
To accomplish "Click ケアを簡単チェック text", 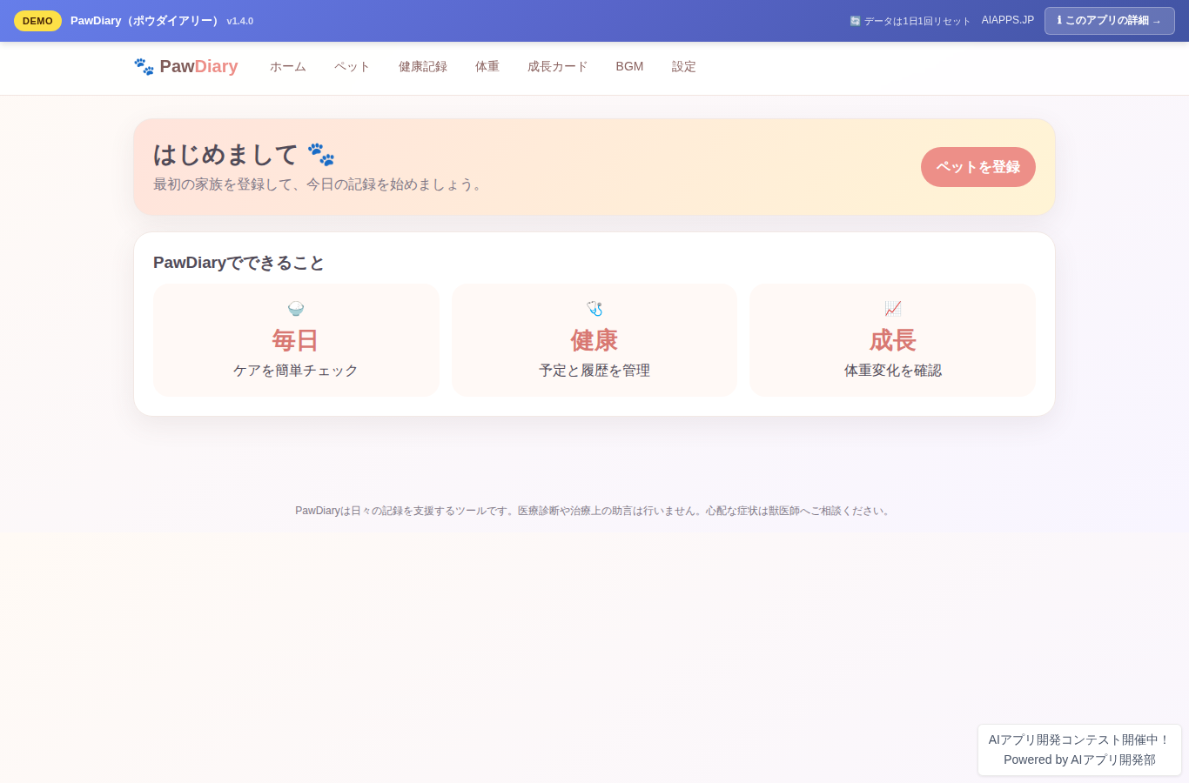I will click(x=296, y=371).
